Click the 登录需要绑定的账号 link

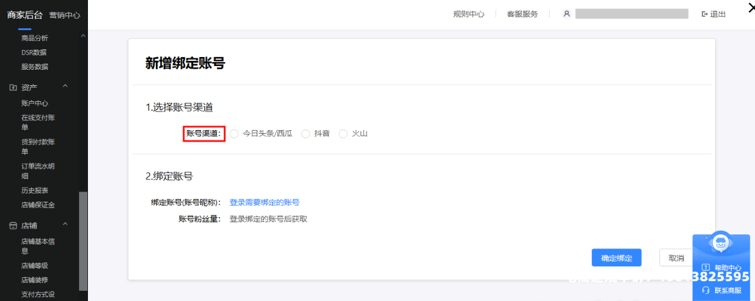click(x=265, y=202)
